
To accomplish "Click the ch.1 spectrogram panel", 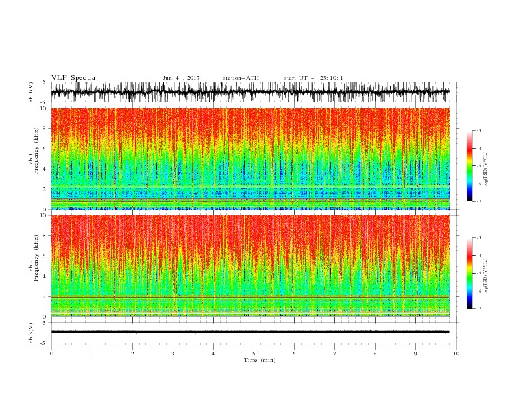I will pos(250,158).
